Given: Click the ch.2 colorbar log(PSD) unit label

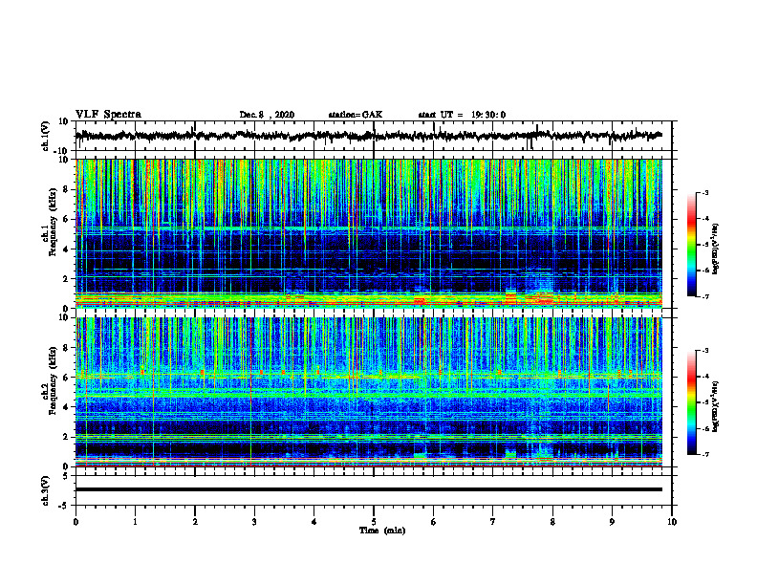Looking at the screenshot, I should point(716,406).
